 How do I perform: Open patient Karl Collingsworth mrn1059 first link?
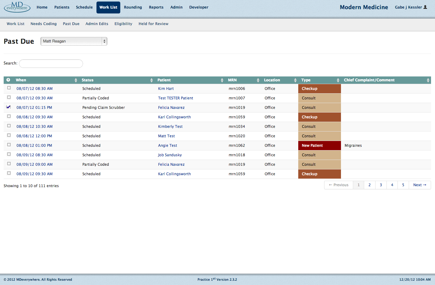point(174,117)
